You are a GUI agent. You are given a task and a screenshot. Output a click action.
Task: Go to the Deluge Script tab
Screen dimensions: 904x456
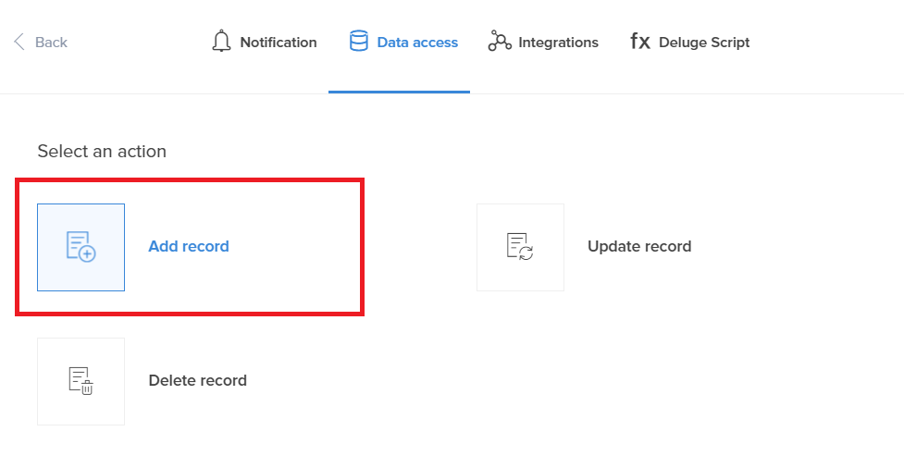(704, 43)
